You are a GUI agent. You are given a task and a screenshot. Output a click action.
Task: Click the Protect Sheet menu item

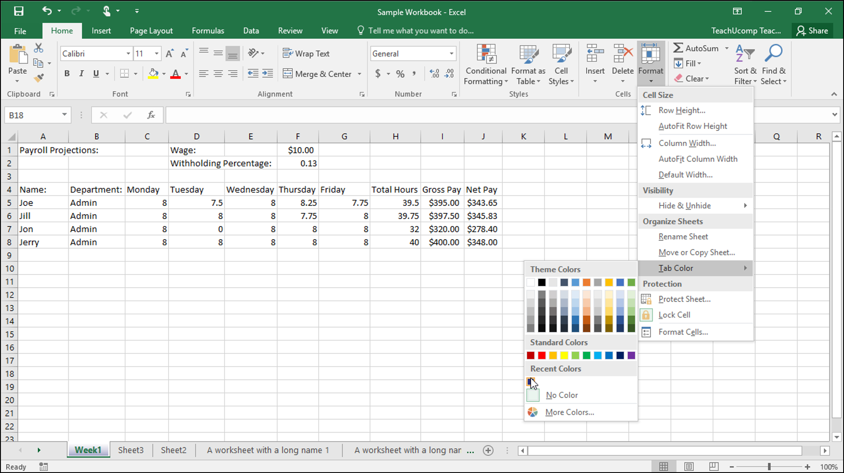click(x=684, y=299)
